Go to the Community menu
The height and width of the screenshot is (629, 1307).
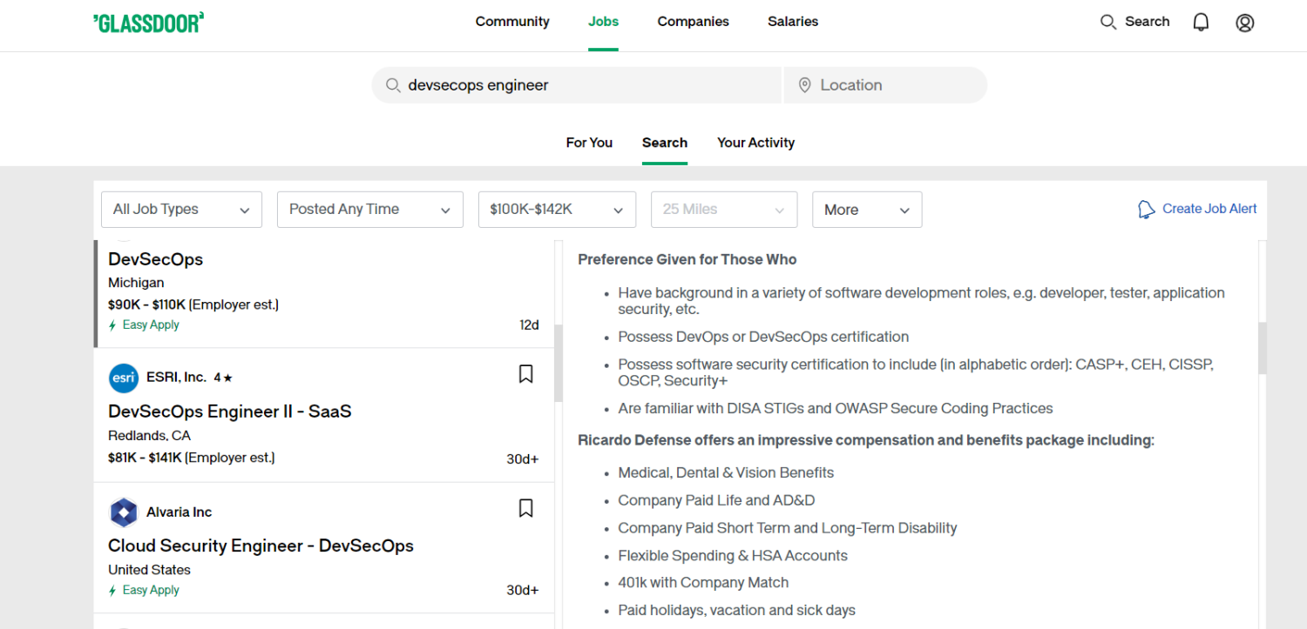512,22
